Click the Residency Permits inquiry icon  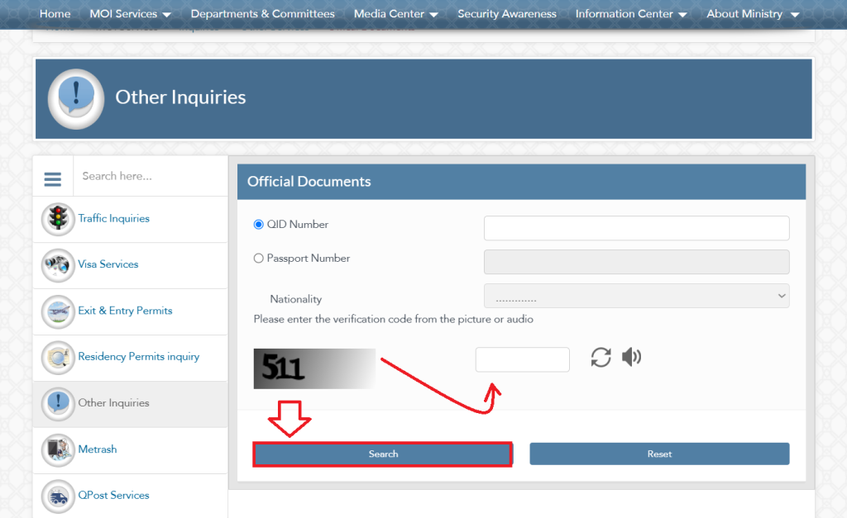click(58, 358)
